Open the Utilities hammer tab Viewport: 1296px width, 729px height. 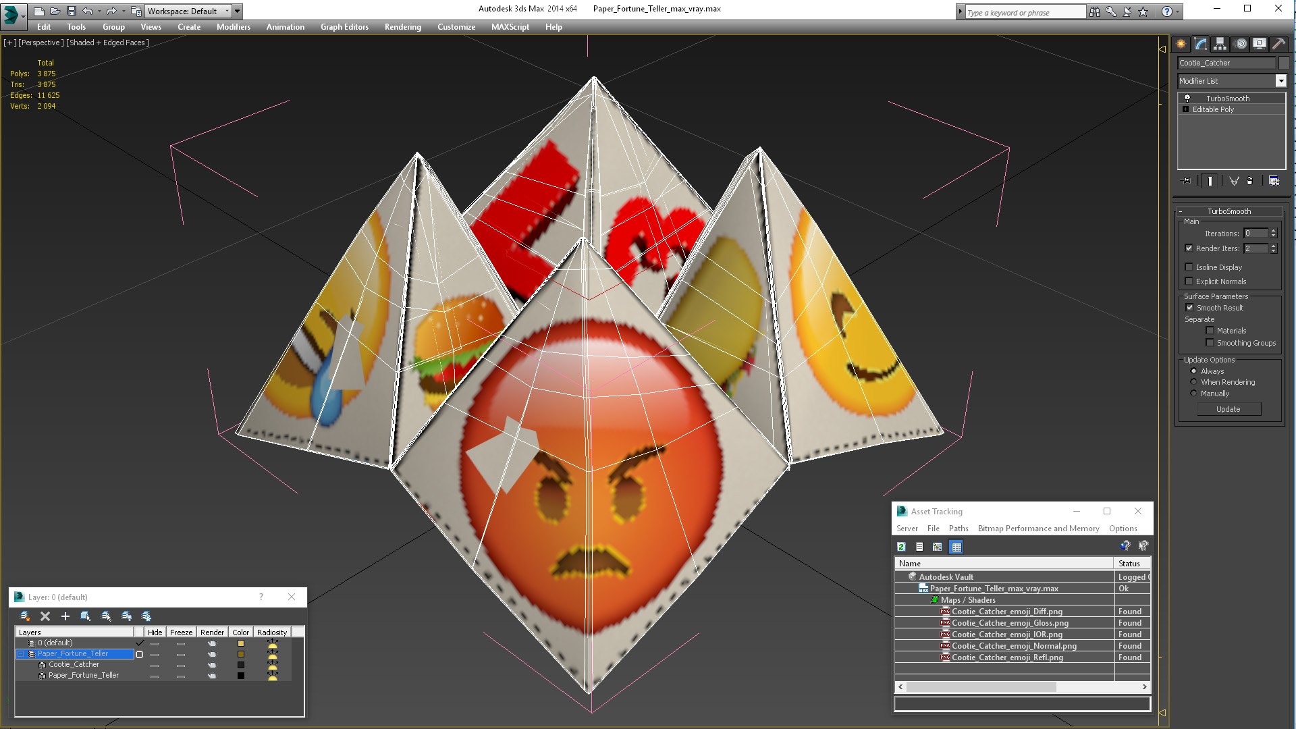click(1278, 44)
